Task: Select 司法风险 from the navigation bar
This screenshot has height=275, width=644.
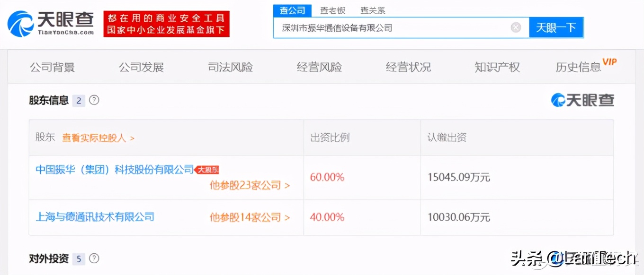Action: [x=230, y=67]
